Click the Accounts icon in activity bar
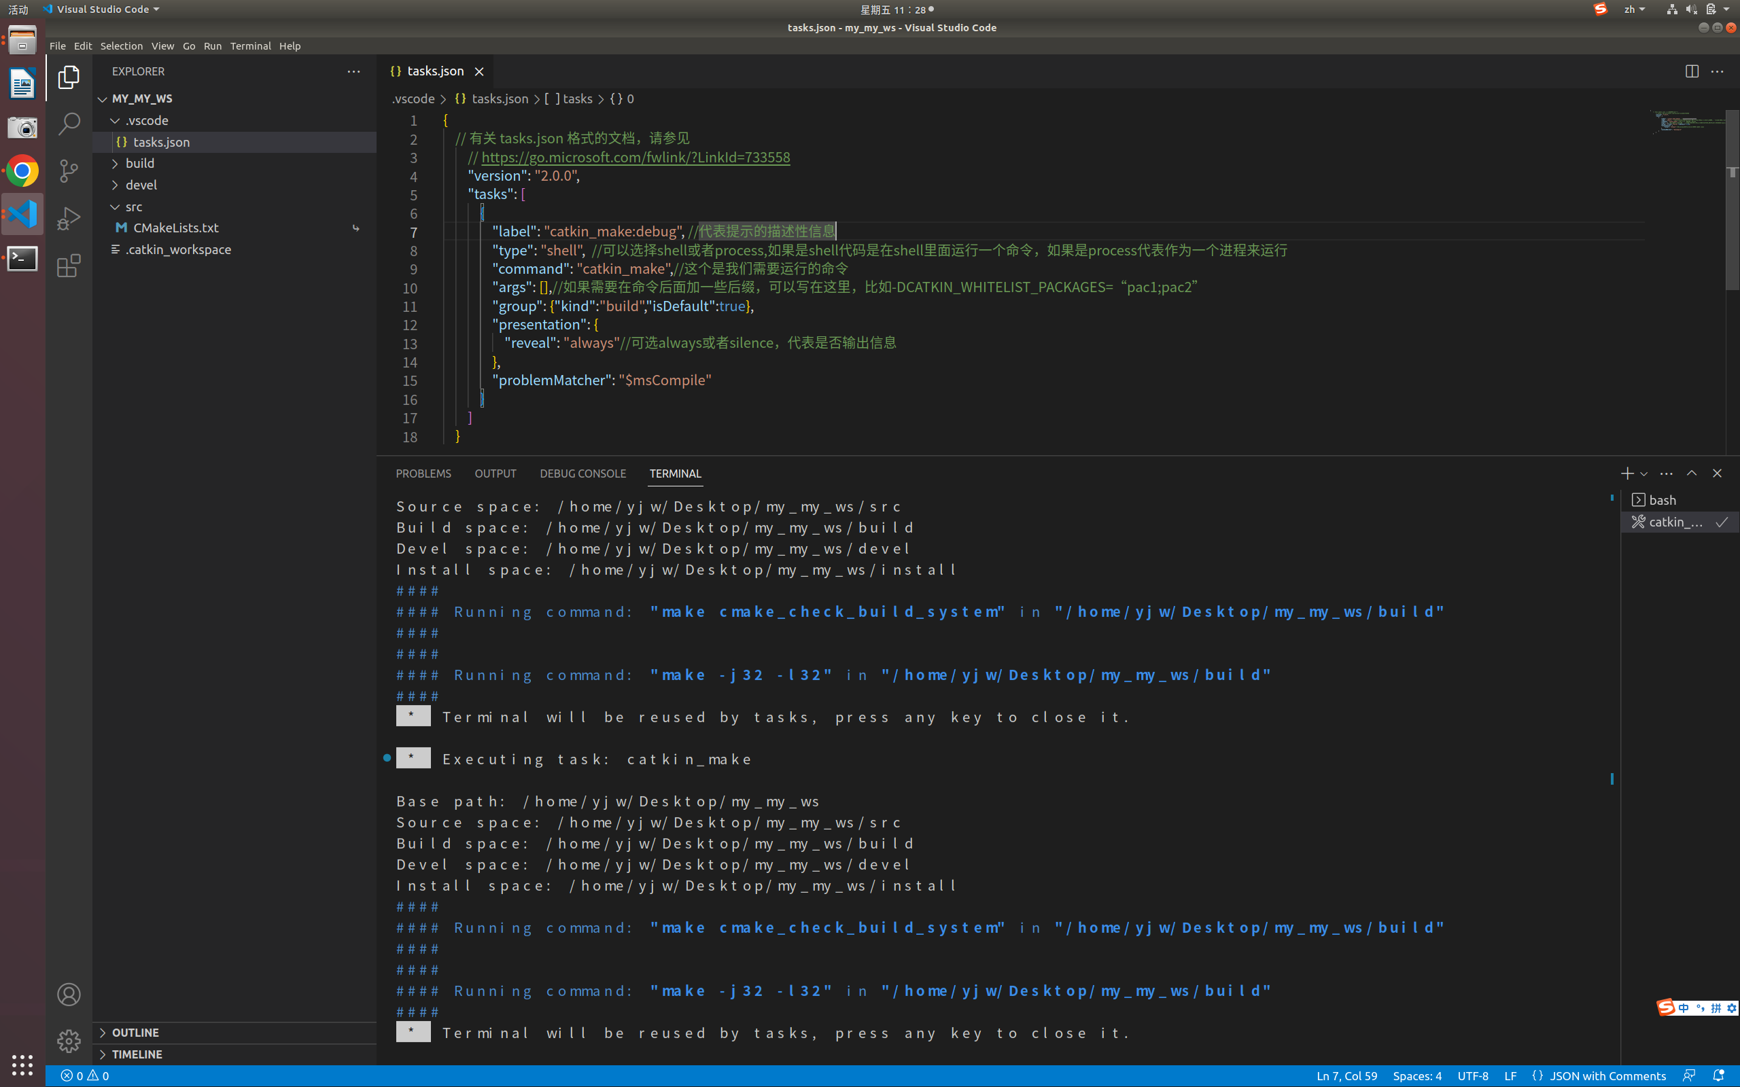 point(68,994)
